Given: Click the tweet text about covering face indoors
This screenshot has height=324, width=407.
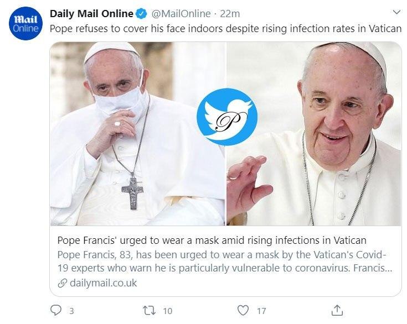Looking at the screenshot, I should coord(225,28).
